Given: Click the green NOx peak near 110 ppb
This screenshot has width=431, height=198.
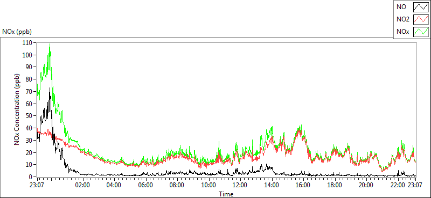Looking at the screenshot, I should tap(50, 44).
